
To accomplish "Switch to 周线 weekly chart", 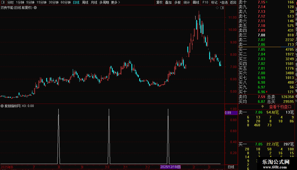I will (x=85, y=2).
